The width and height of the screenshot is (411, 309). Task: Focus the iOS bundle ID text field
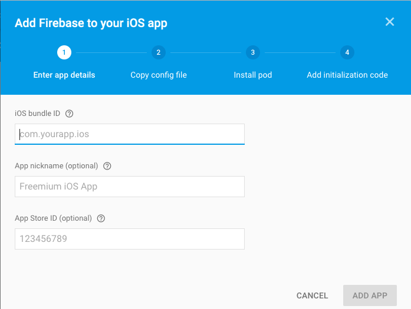tap(130, 134)
